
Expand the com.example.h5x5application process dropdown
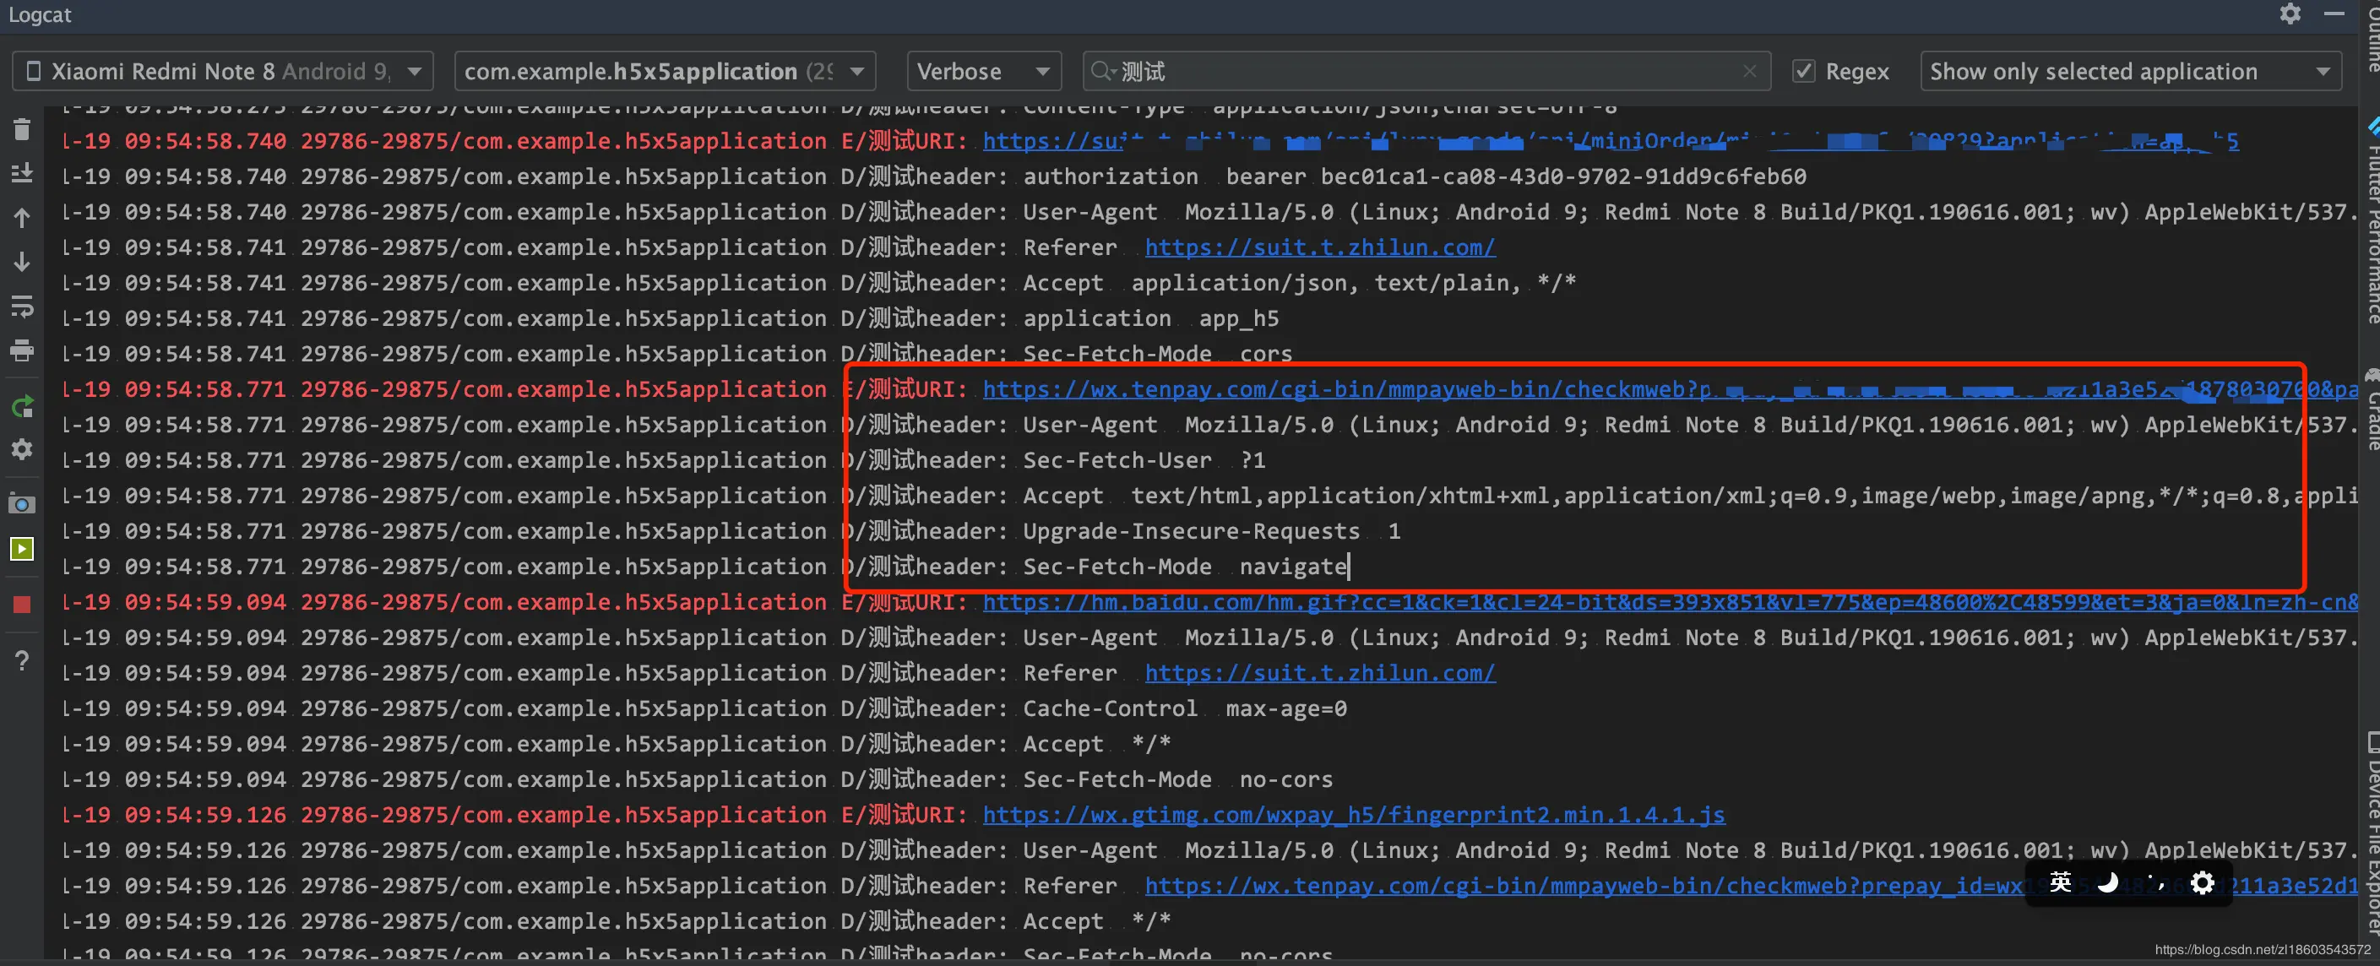665,71
